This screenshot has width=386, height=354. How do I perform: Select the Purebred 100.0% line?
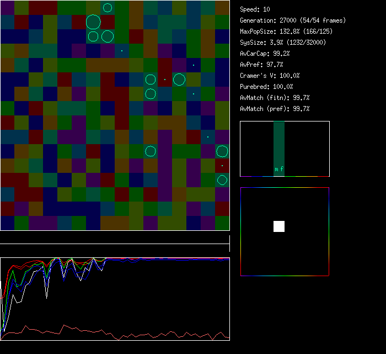tap(266, 87)
